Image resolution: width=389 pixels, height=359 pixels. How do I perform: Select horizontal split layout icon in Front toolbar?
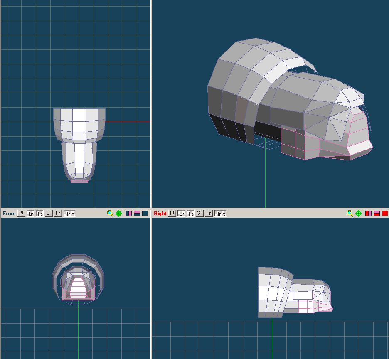pos(137,214)
